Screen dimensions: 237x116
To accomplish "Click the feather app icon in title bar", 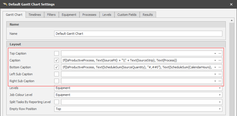I will pyautogui.click(x=4, y=4).
